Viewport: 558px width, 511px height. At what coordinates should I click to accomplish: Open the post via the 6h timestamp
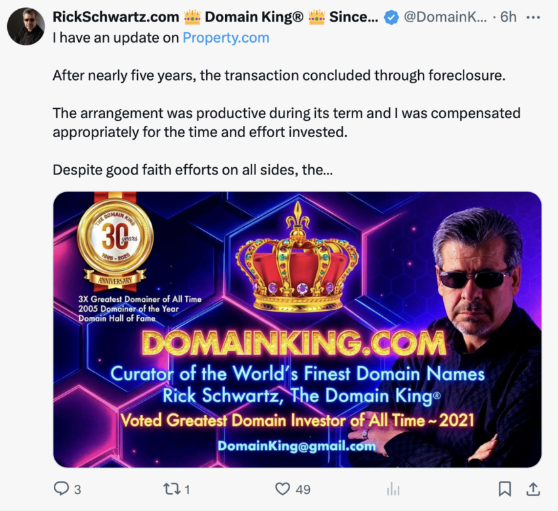tap(508, 18)
